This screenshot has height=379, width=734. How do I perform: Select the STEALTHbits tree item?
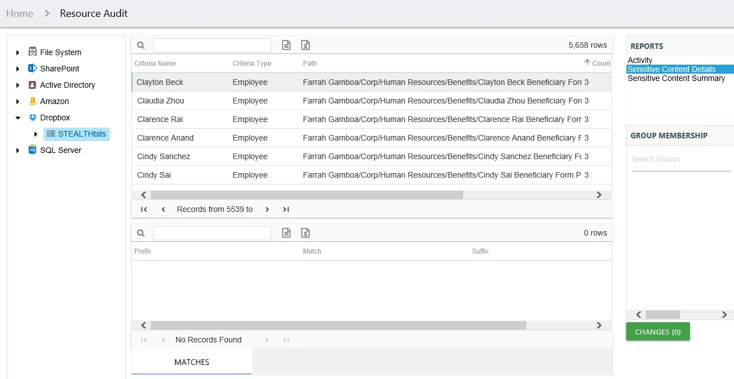click(x=77, y=134)
